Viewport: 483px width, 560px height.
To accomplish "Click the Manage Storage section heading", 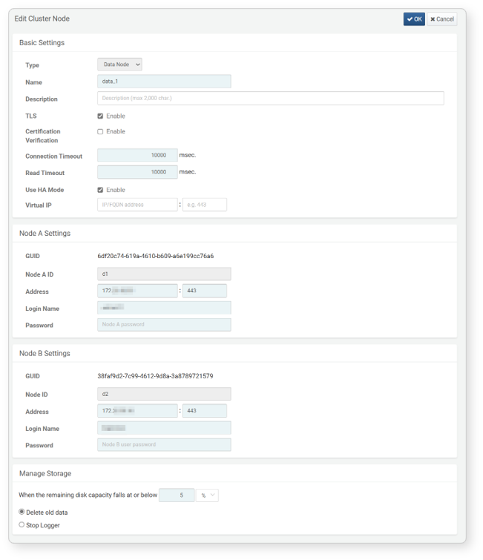I will click(45, 473).
